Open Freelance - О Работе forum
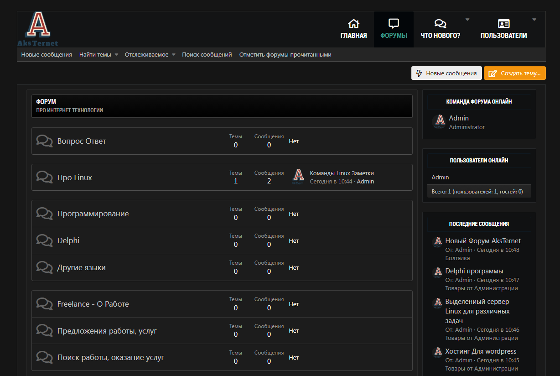 pos(93,304)
